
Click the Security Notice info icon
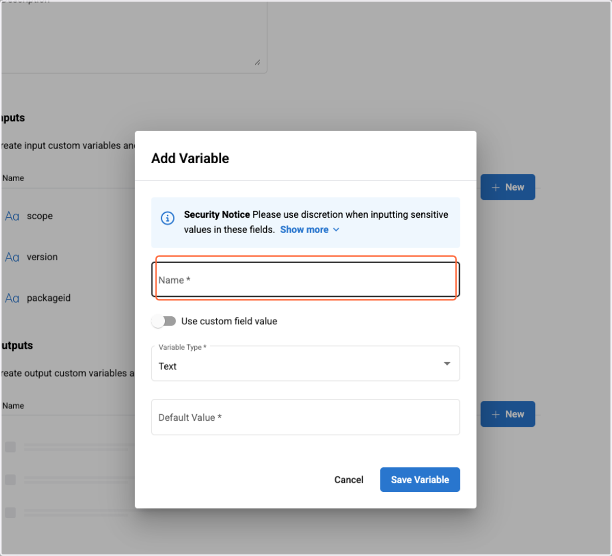167,218
